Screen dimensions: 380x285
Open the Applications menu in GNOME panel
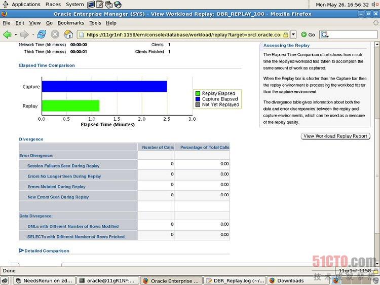coord(25,5)
